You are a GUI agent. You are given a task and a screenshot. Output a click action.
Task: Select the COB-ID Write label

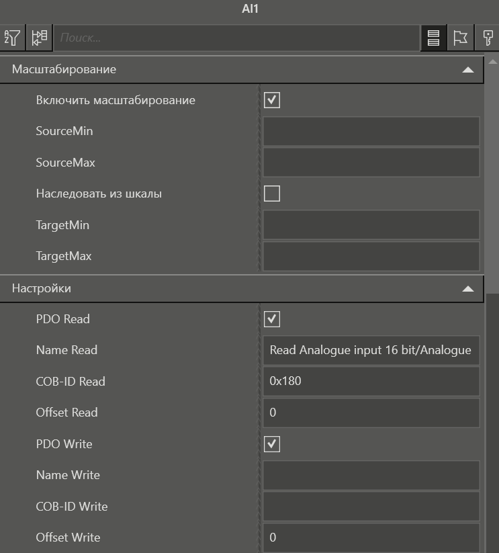(72, 507)
